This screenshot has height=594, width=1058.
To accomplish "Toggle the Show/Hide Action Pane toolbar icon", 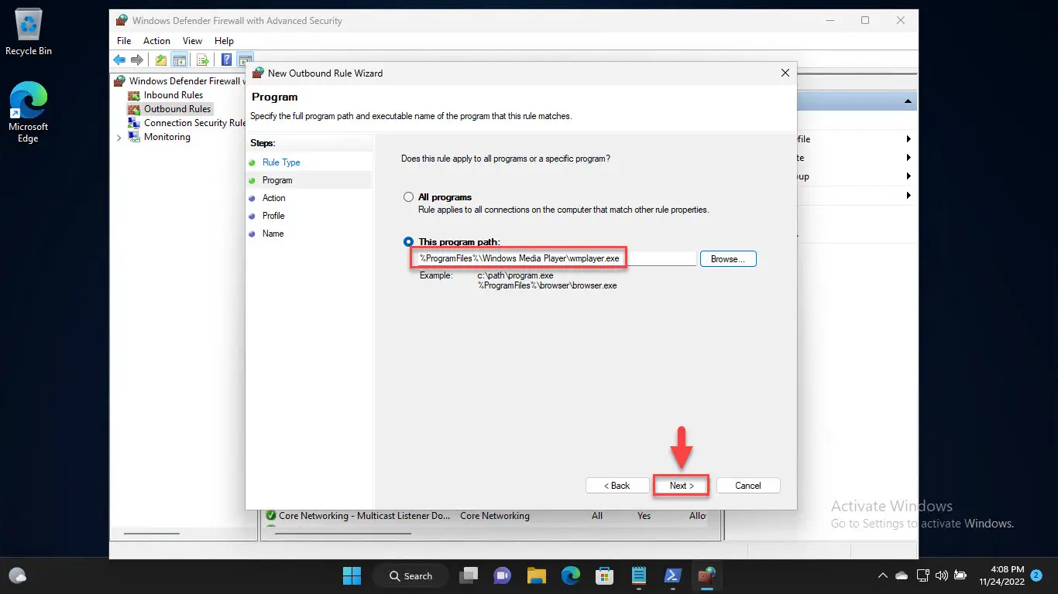I will (246, 60).
